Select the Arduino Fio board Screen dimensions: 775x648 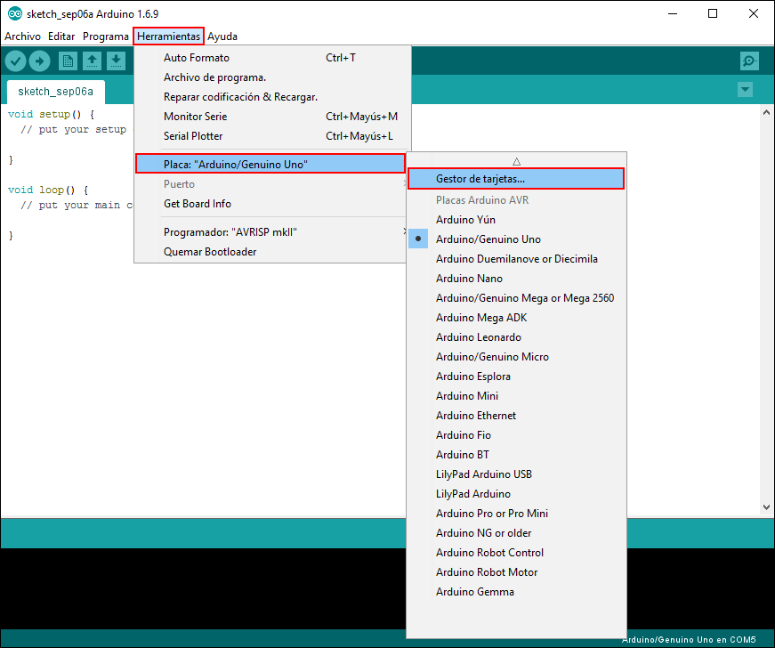click(517, 435)
